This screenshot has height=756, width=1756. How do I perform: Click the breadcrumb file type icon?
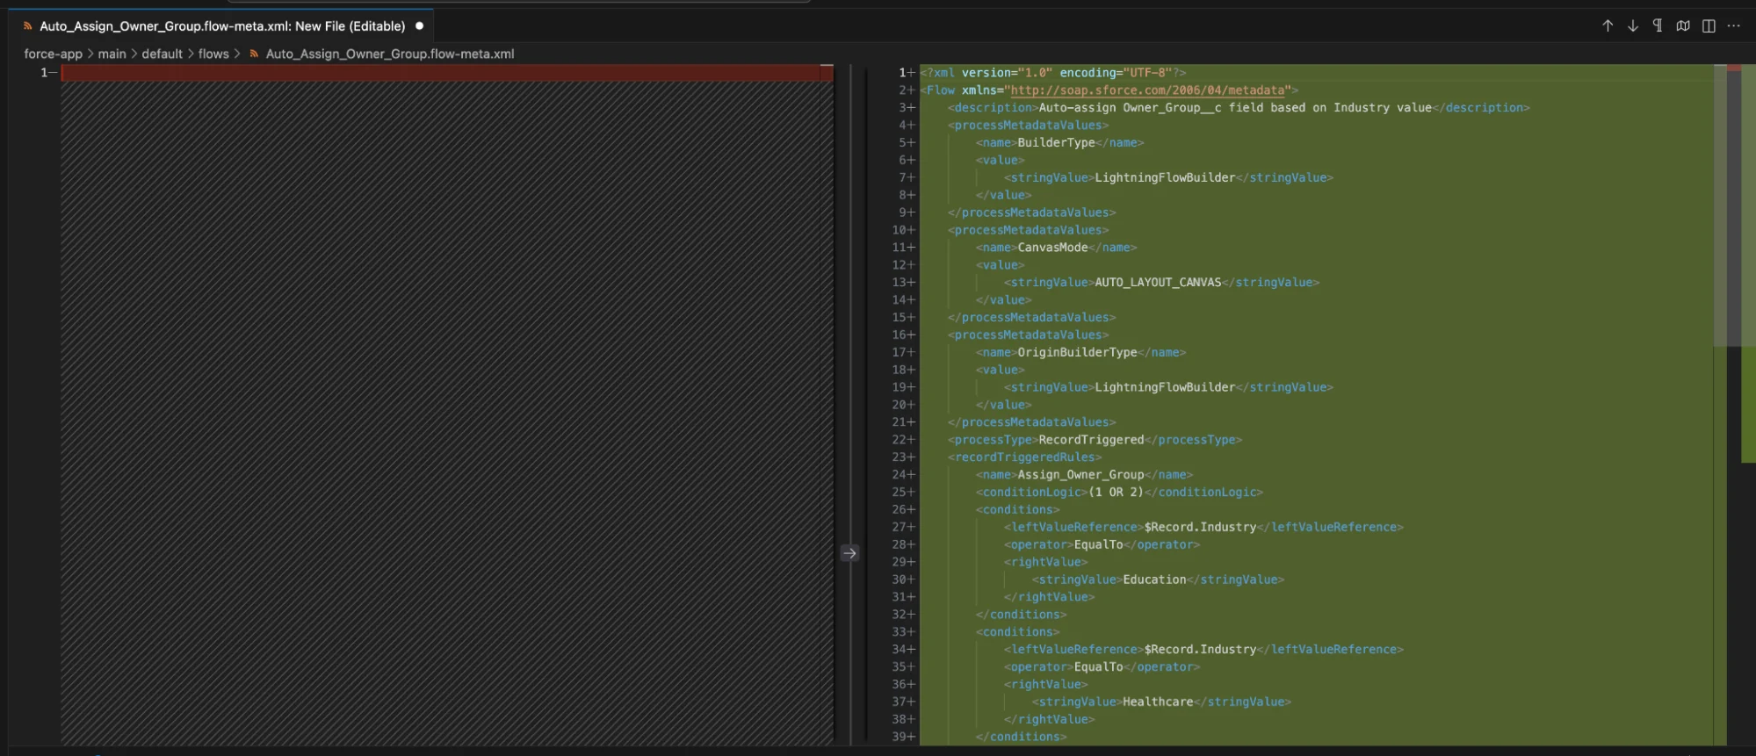coord(254,54)
